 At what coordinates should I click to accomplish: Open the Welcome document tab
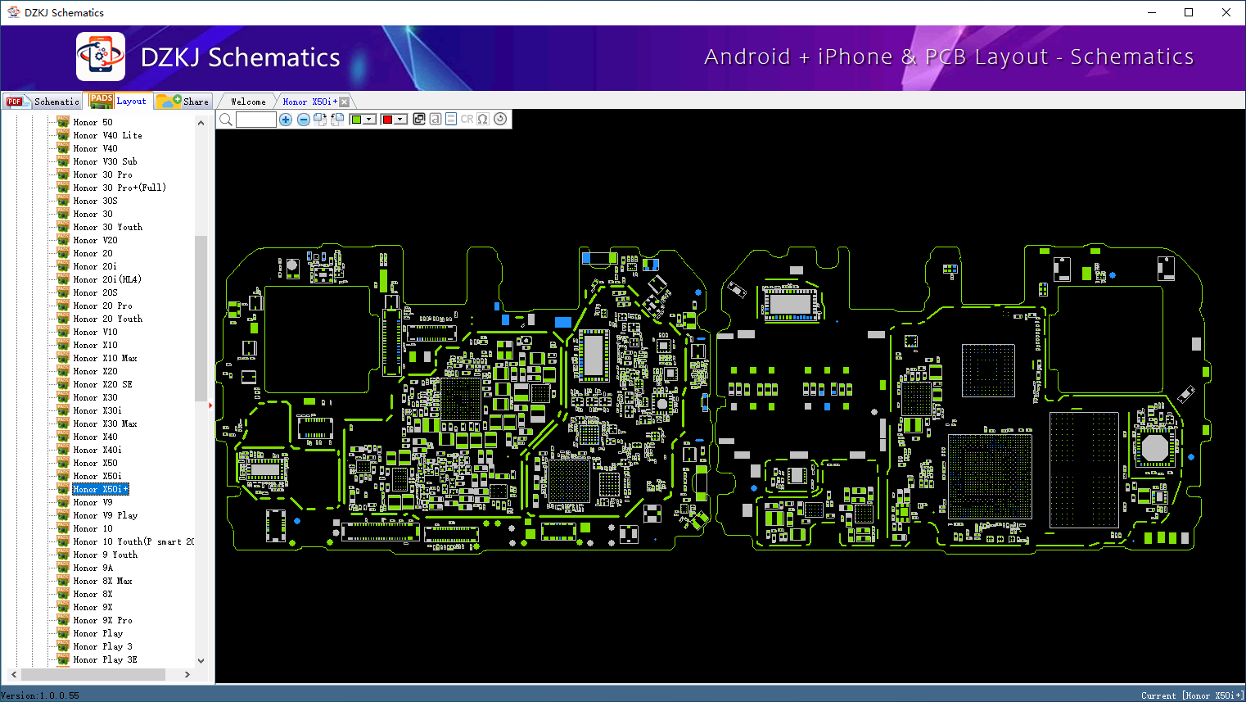[248, 102]
